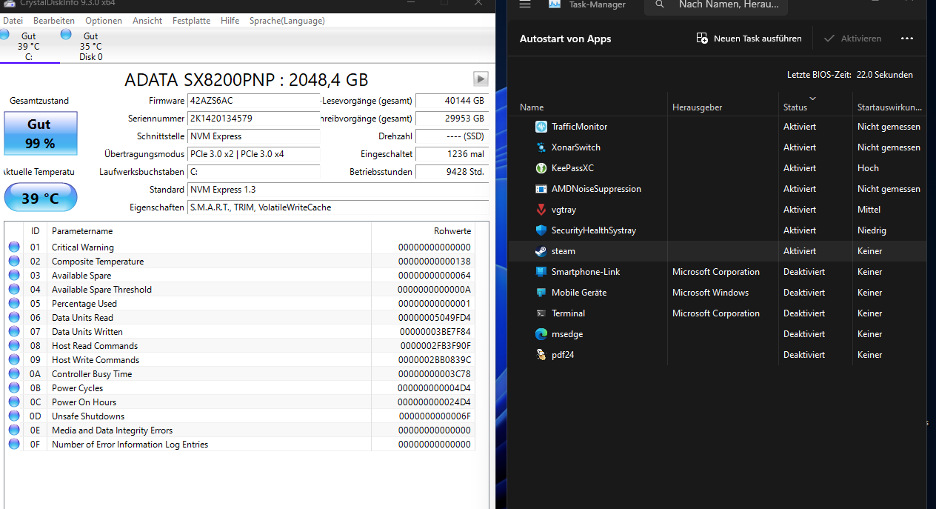Select Number of Error Information Log Entries
The image size is (936, 509).
point(239,445)
